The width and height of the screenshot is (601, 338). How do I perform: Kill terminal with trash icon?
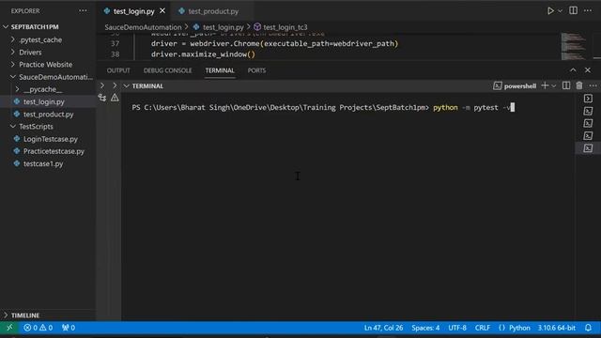[579, 85]
